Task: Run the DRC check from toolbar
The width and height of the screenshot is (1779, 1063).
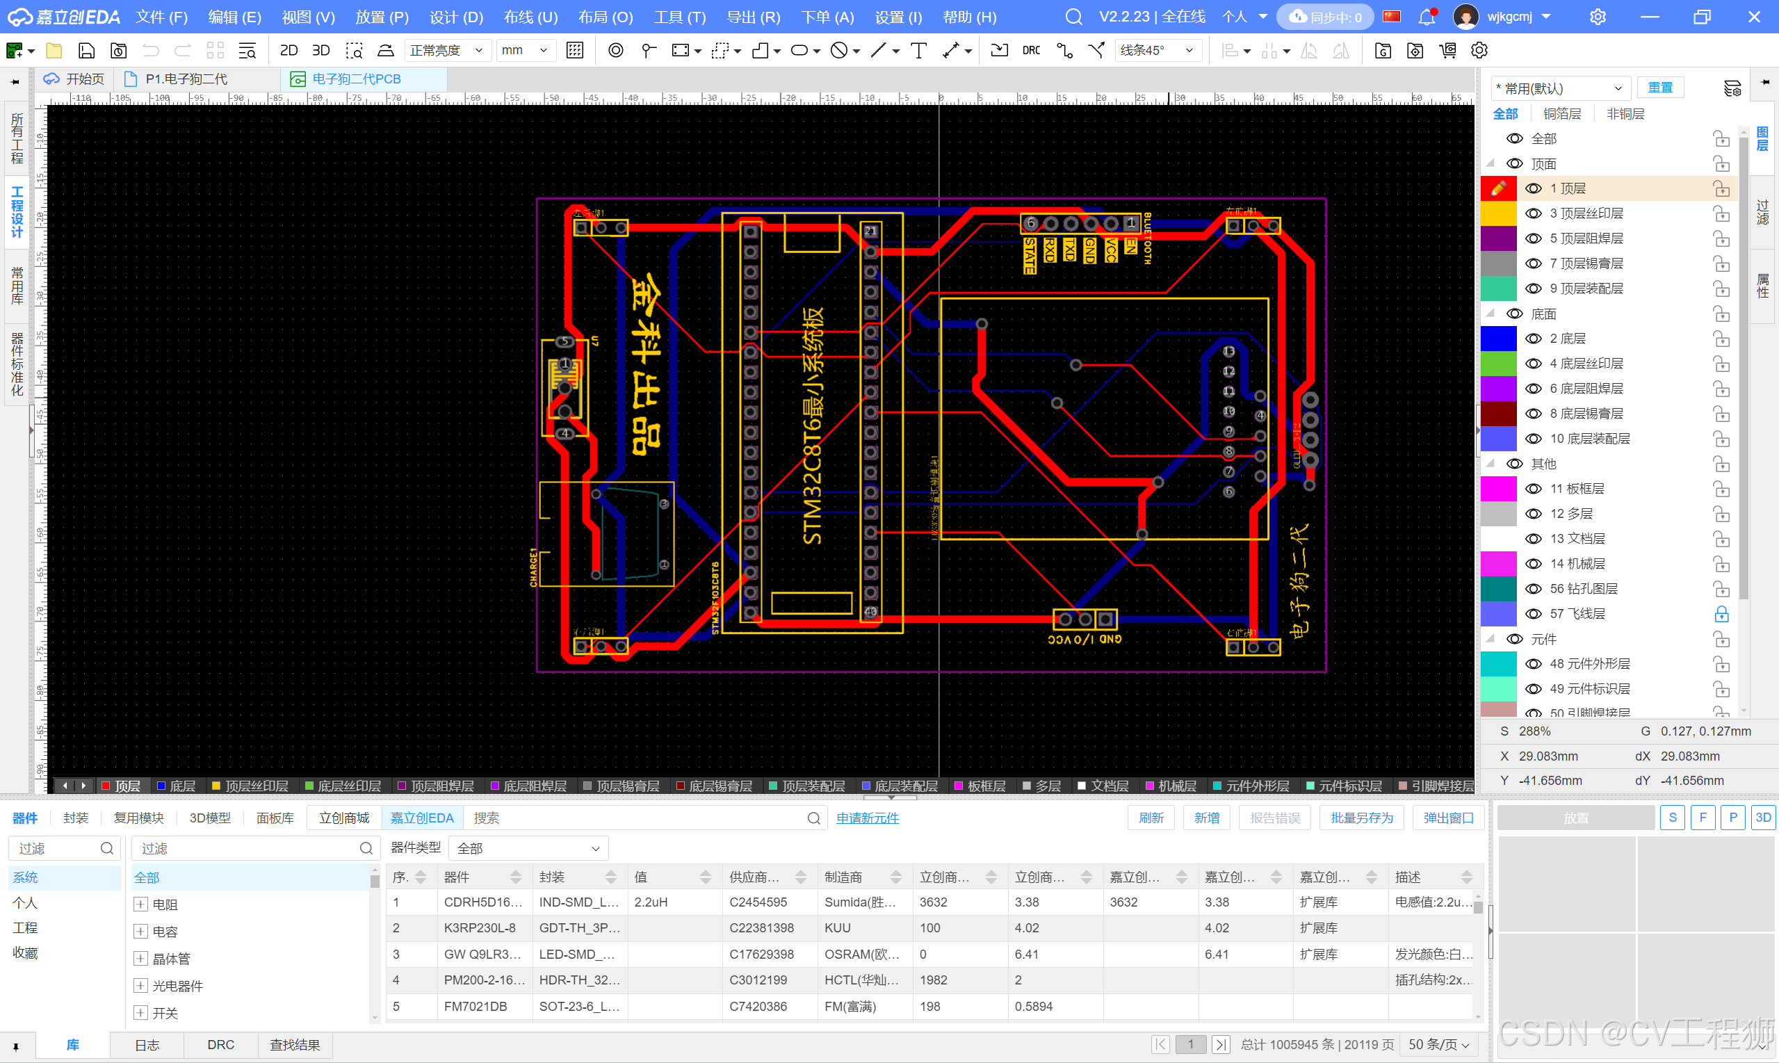Action: [x=1031, y=50]
